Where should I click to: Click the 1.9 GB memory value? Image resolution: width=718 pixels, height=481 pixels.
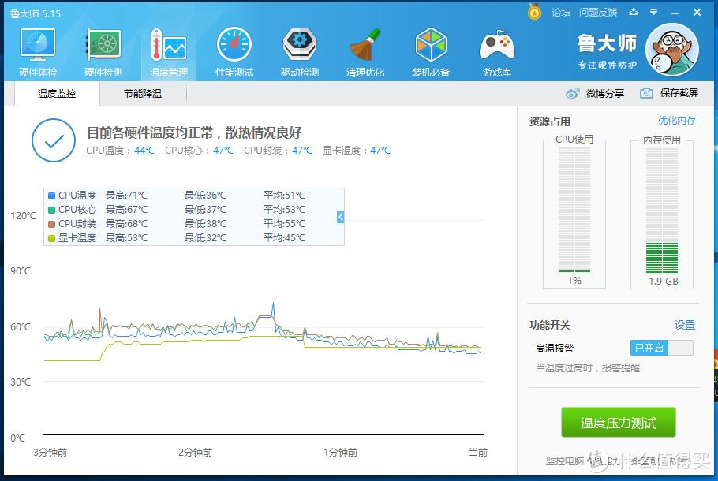click(x=663, y=281)
